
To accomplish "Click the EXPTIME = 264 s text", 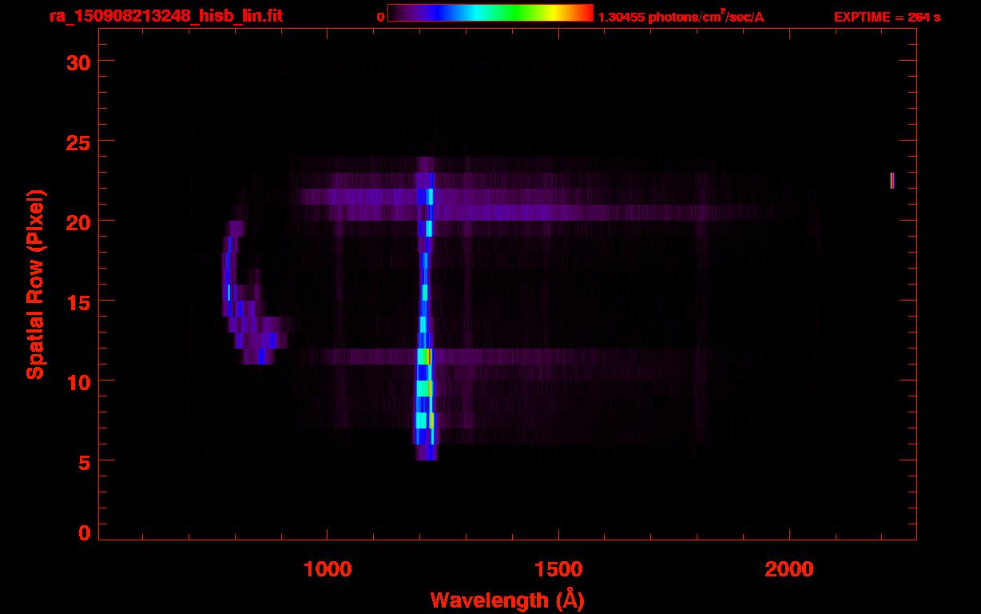I will pos(887,17).
